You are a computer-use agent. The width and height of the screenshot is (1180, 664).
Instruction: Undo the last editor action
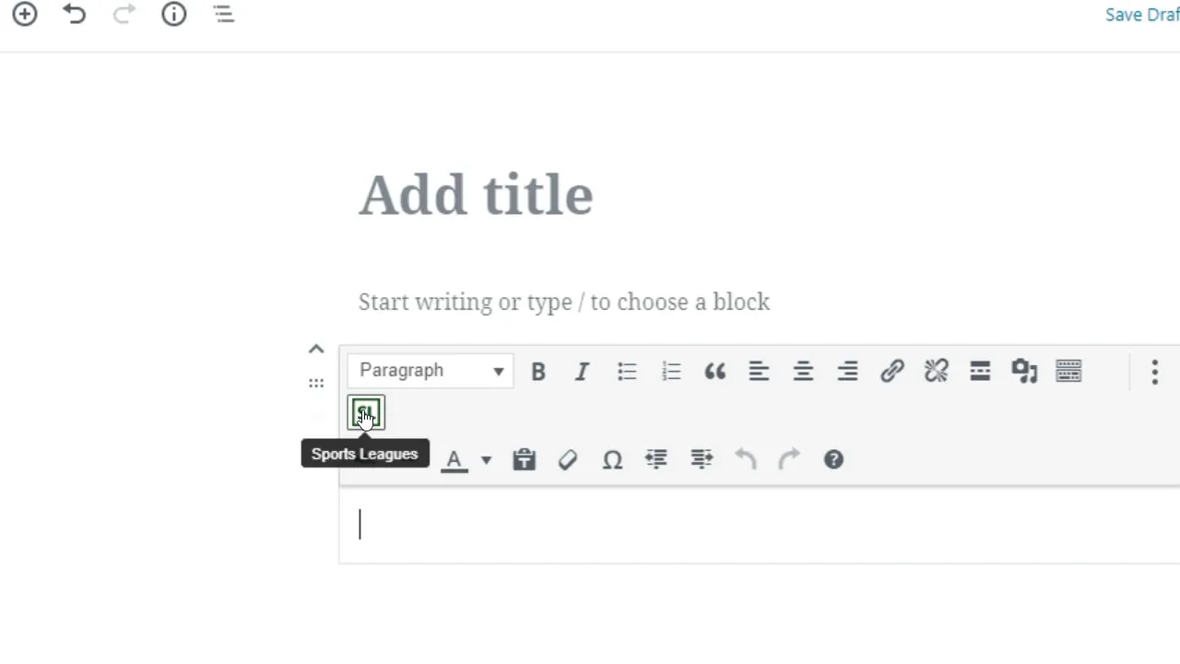coord(75,14)
